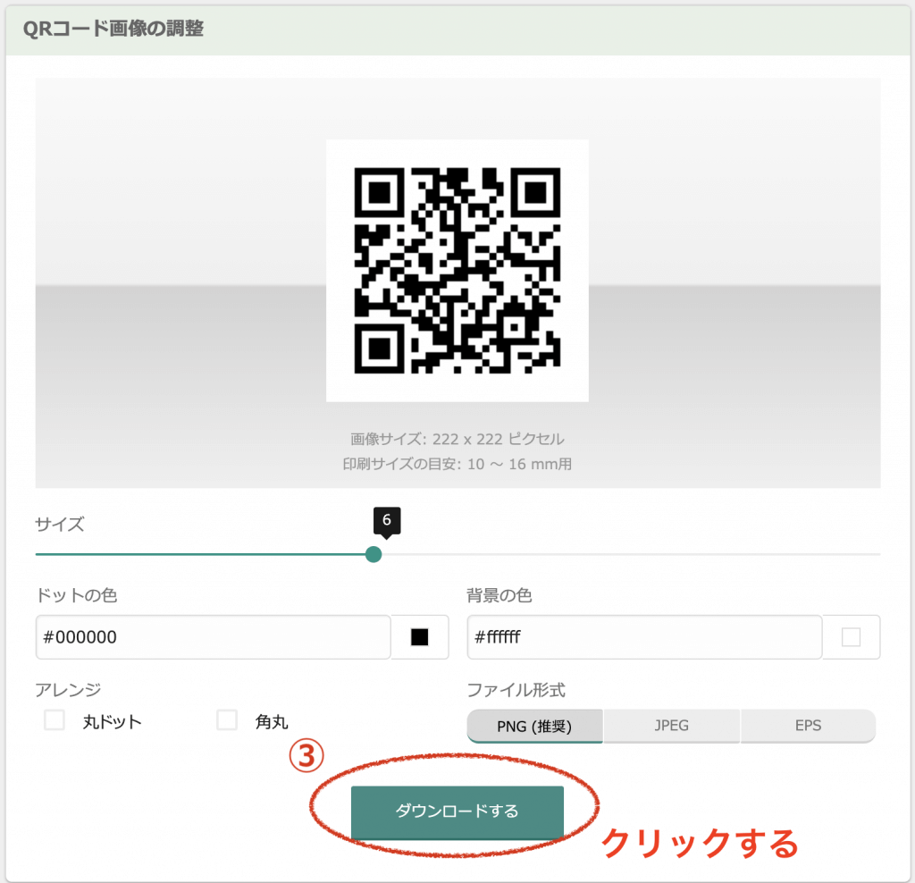The width and height of the screenshot is (915, 883).
Task: Choose the EPS file format
Action: click(x=808, y=725)
